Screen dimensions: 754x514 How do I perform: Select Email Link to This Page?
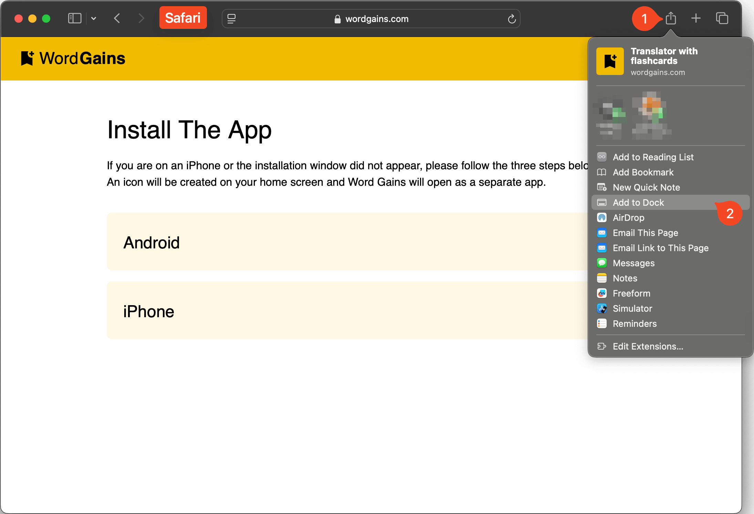[x=670, y=248]
